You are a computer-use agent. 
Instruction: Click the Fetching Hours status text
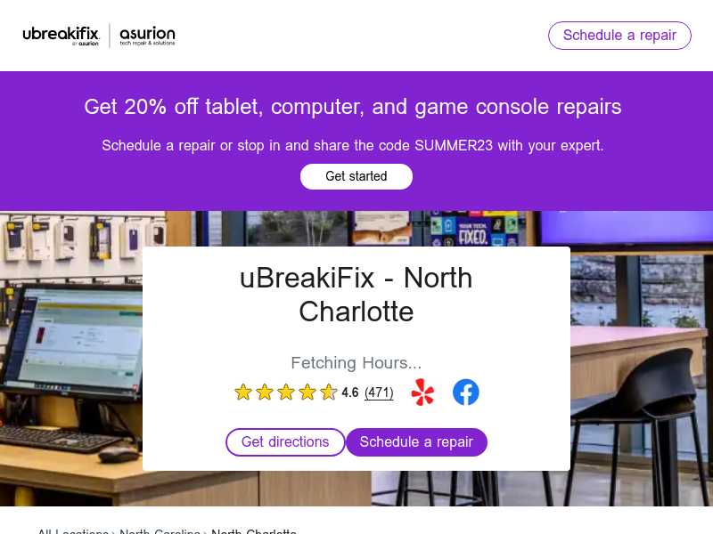[x=356, y=363]
